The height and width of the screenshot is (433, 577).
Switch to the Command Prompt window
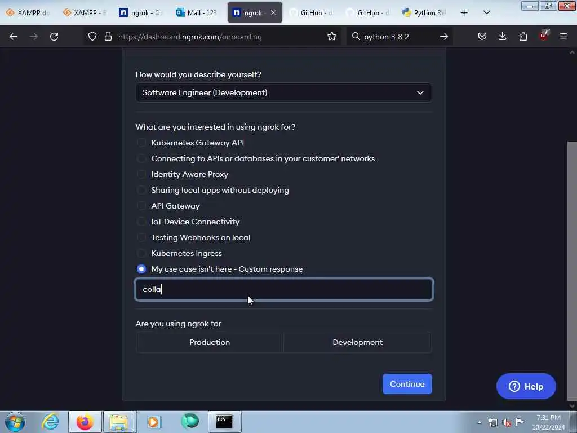click(224, 422)
